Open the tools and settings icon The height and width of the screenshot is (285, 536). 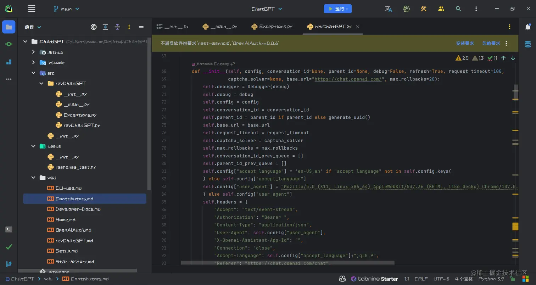[x=424, y=9]
